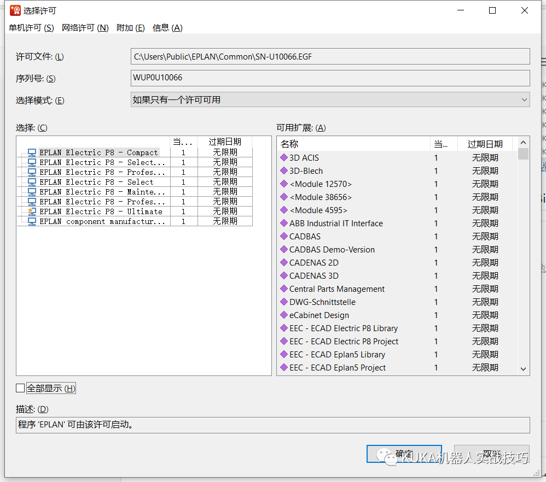
Task: Confirm with the 确定 button
Action: tap(404, 454)
